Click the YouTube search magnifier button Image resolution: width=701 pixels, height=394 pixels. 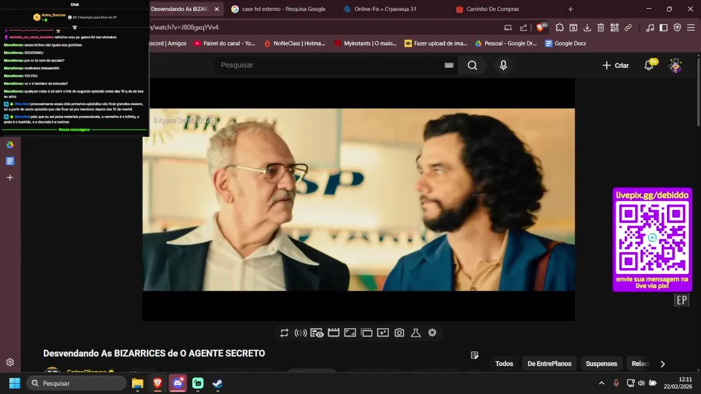point(472,65)
